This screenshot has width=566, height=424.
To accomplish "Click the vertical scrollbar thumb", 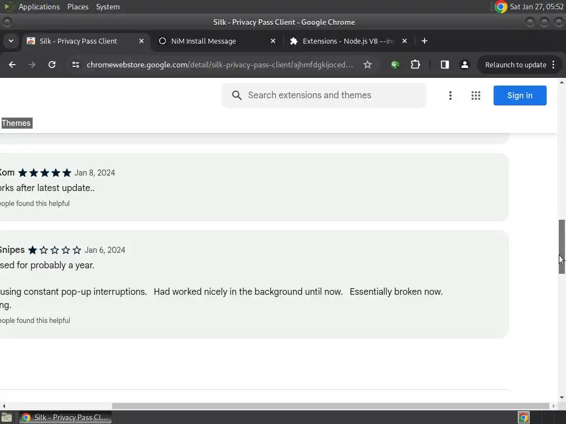I will pyautogui.click(x=562, y=247).
